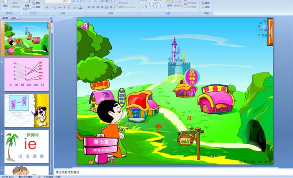Center the text alignment
293x178 pixels.
pos(93,7)
